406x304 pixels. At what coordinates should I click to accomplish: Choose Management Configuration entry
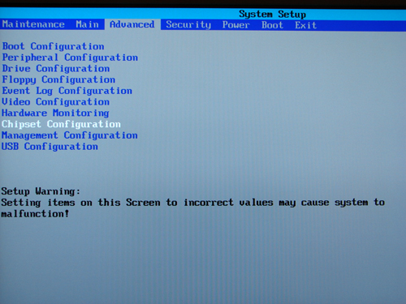point(70,135)
